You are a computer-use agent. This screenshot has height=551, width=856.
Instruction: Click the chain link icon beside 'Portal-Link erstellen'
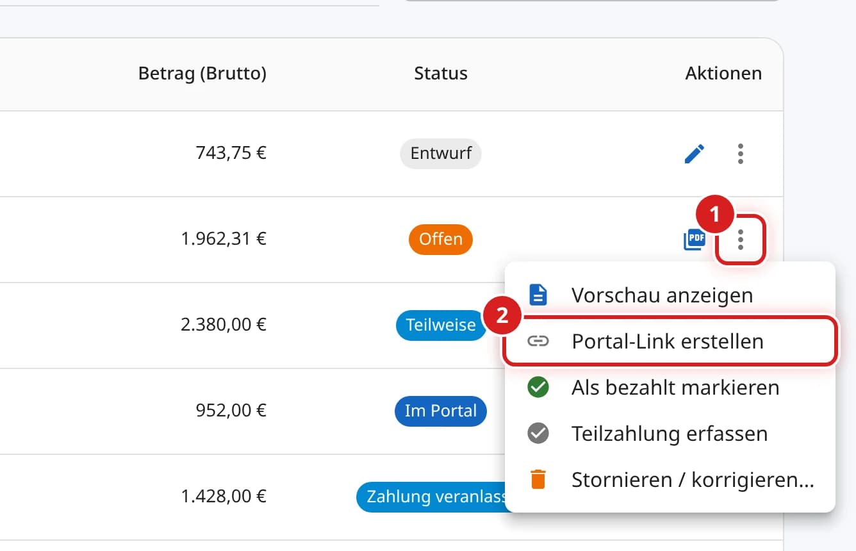tap(538, 341)
